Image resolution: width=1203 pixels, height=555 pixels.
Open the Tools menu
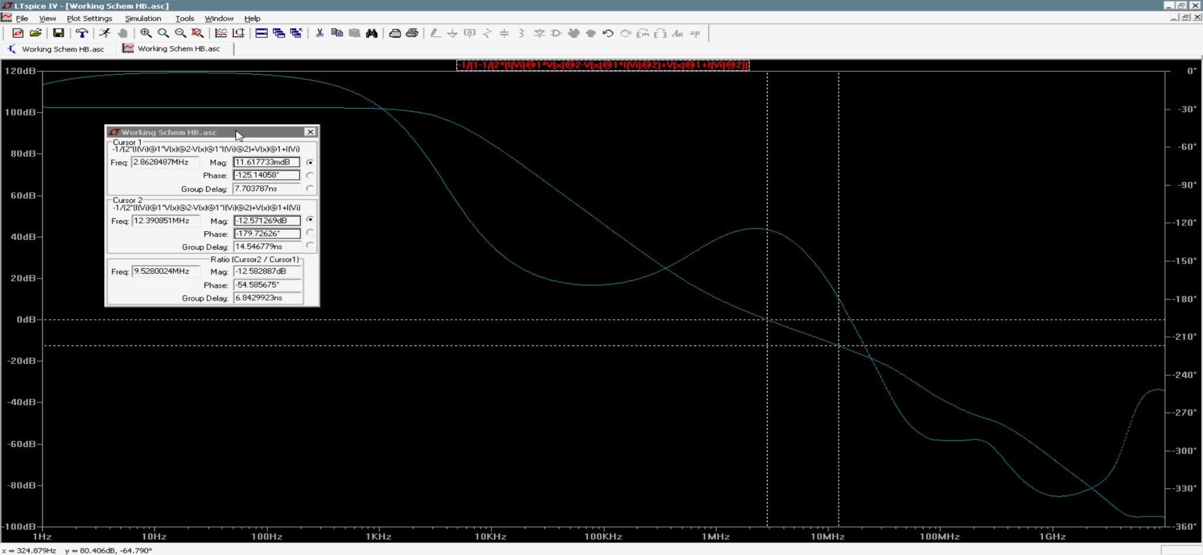184,18
